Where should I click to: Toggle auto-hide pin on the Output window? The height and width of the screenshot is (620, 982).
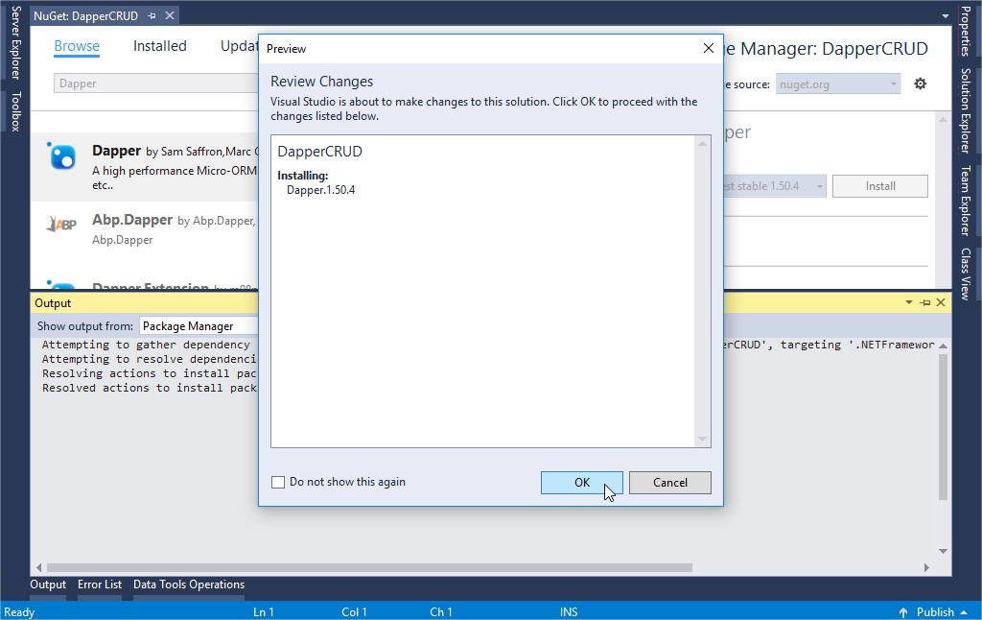(923, 302)
